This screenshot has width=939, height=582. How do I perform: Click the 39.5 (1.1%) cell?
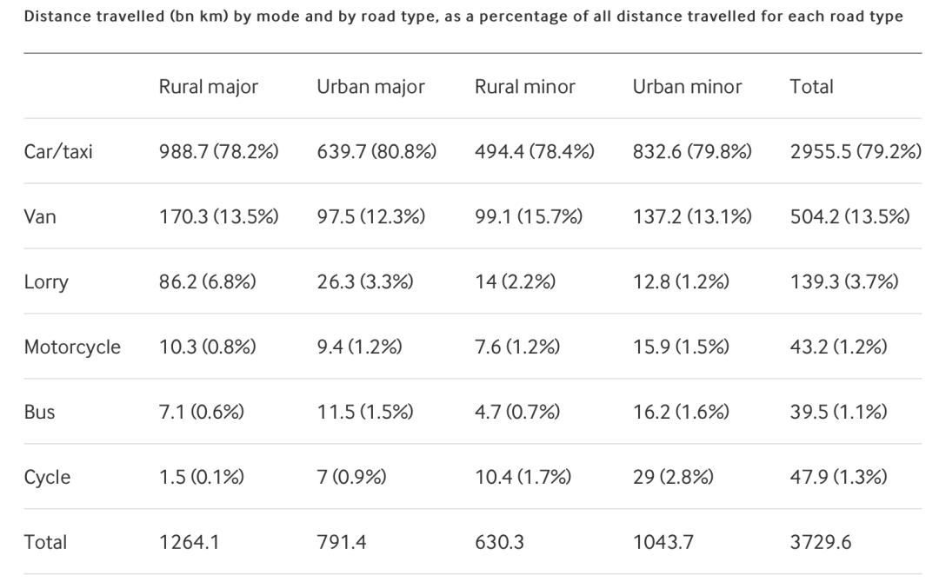coord(838,413)
